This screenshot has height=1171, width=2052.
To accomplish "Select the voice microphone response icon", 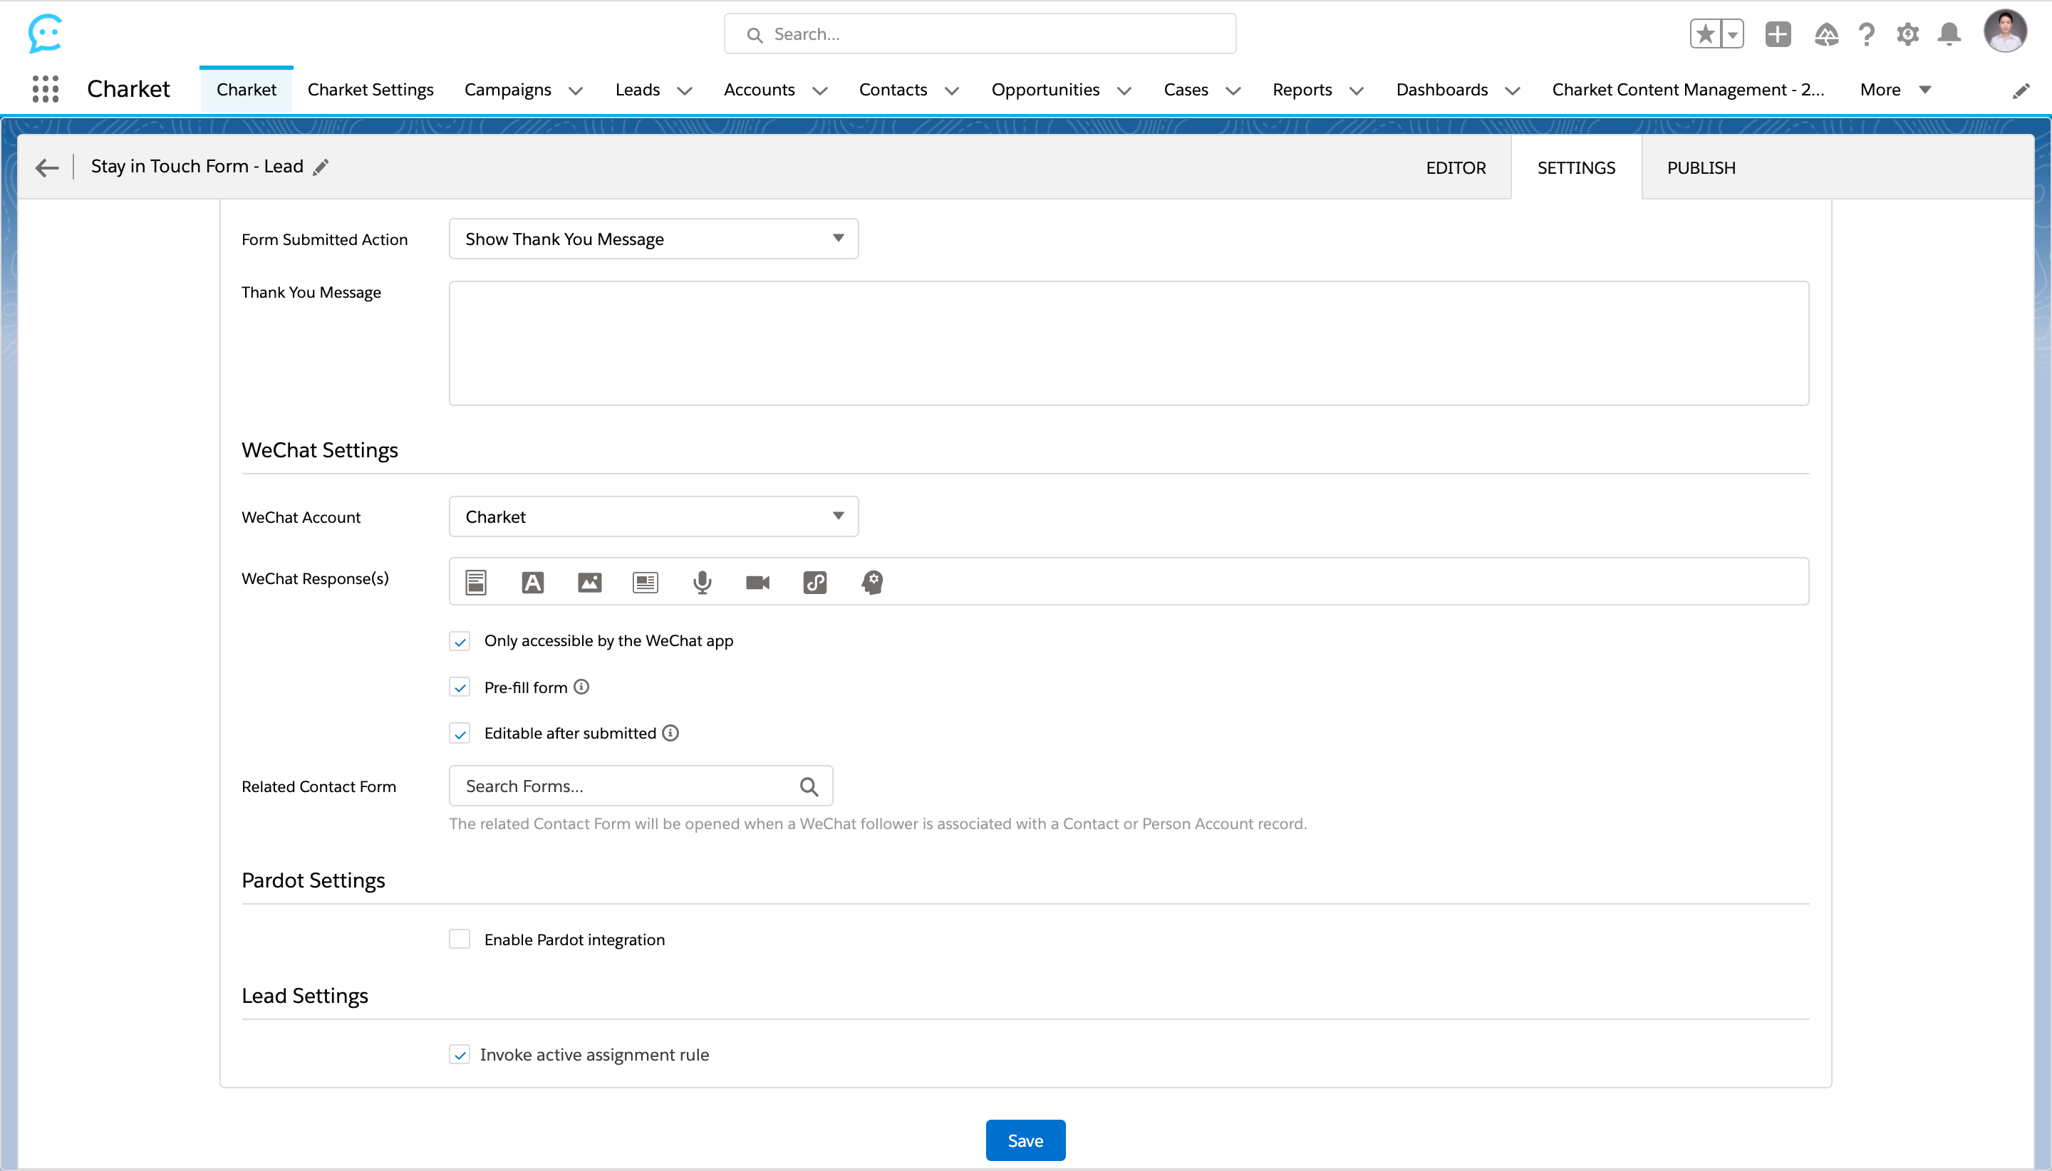I will coord(701,582).
